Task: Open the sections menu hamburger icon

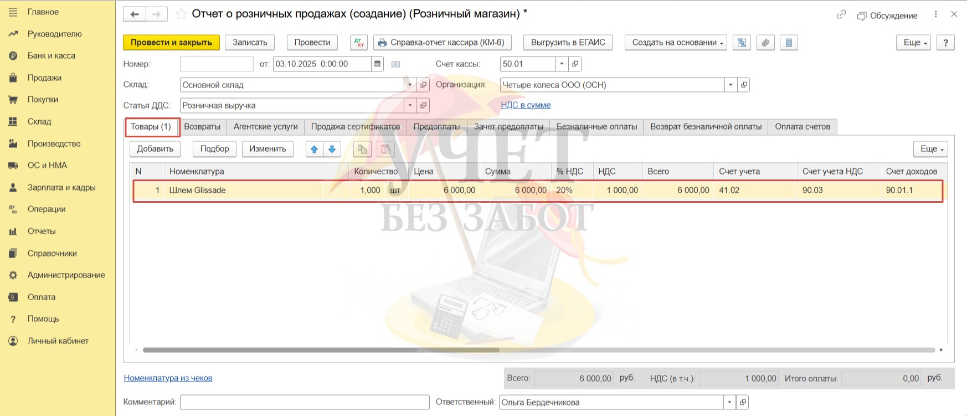Action: click(13, 12)
